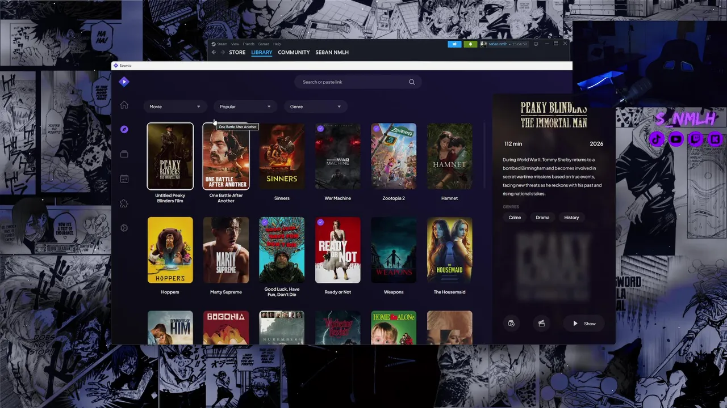
Task: Open the Help menu in Steam
Action: (277, 44)
